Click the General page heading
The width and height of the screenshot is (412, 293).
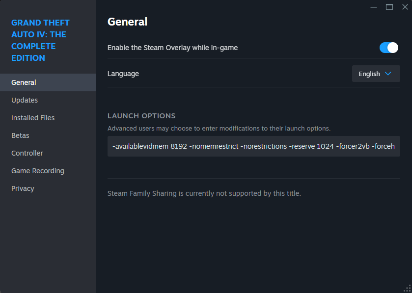[x=127, y=22]
